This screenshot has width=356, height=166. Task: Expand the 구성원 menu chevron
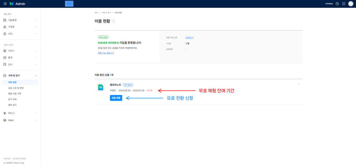click(36, 27)
